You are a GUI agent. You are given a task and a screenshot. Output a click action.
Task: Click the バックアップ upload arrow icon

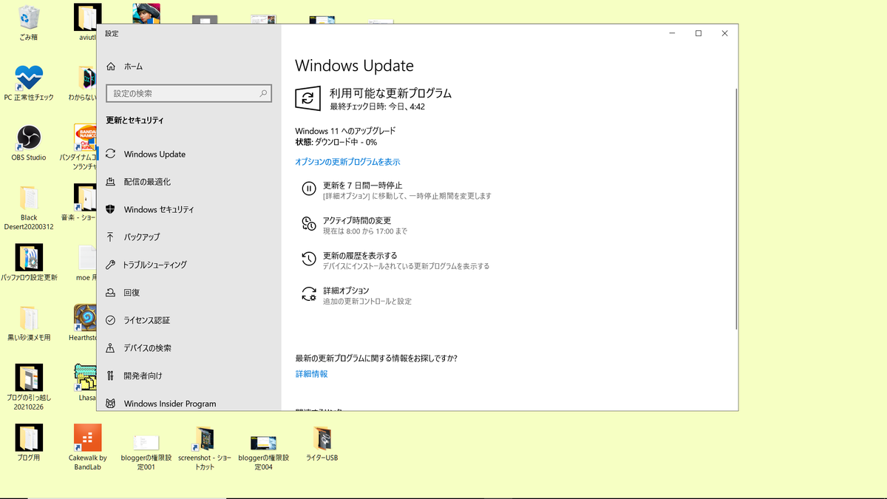tap(111, 237)
